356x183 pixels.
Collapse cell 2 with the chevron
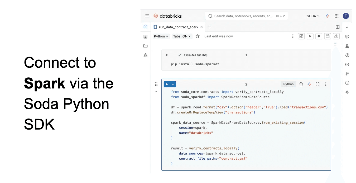pos(156,92)
